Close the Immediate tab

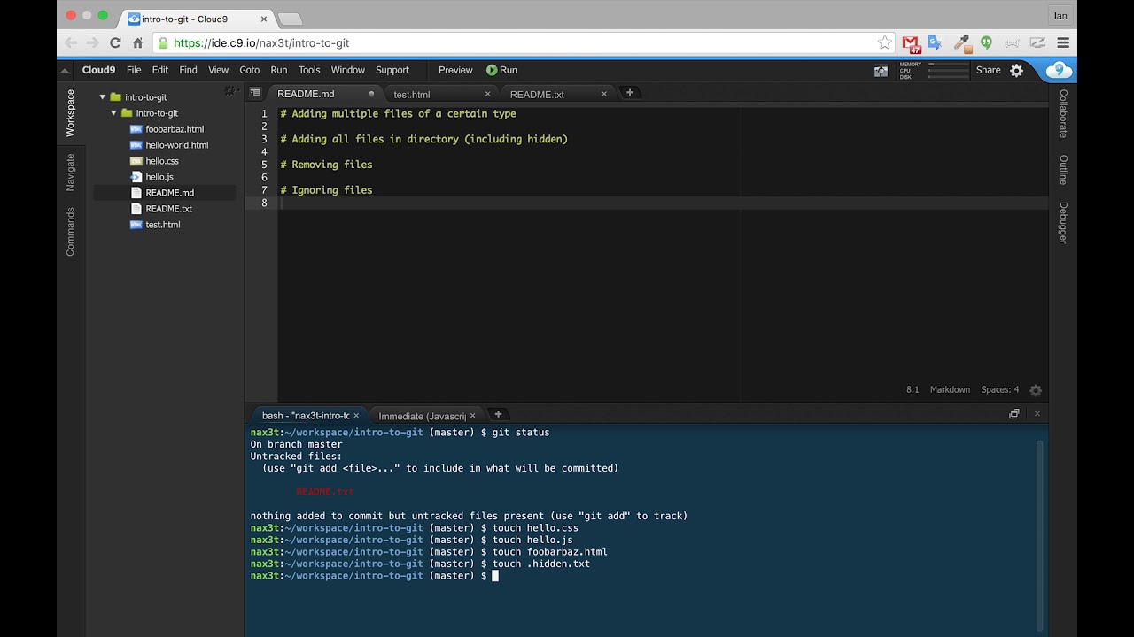472,415
